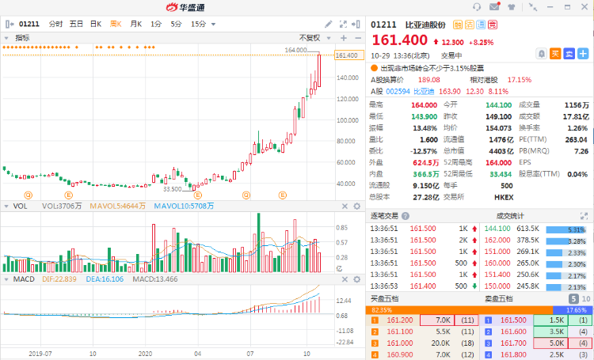Image resolution: width=594 pixels, height=360 pixels.
Task: Select bid level 2 price 161.100
Action: 400,332
